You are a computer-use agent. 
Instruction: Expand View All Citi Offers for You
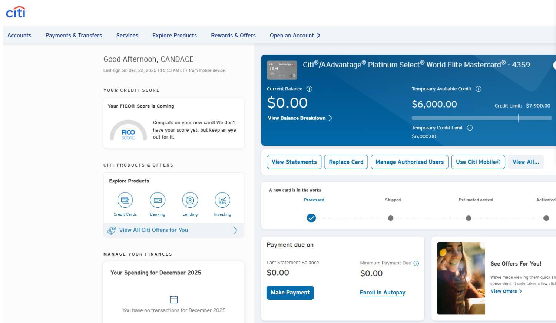pos(173,230)
